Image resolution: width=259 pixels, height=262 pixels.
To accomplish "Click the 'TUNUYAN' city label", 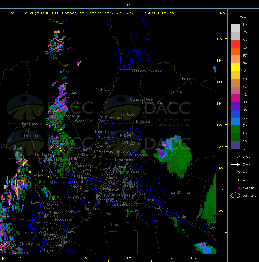I will coord(66,242).
